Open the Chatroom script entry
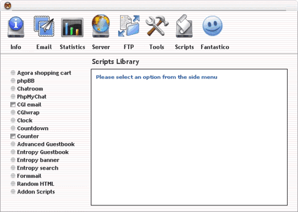The width and height of the screenshot is (298, 212). tap(30, 88)
